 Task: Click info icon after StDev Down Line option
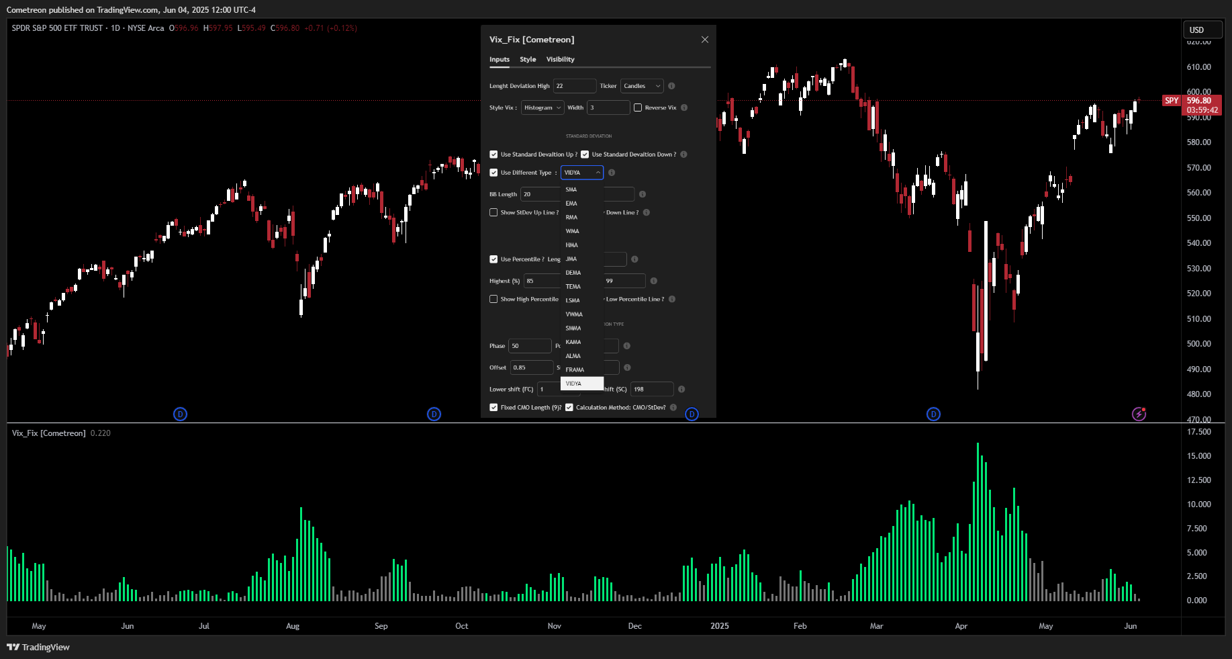click(647, 212)
